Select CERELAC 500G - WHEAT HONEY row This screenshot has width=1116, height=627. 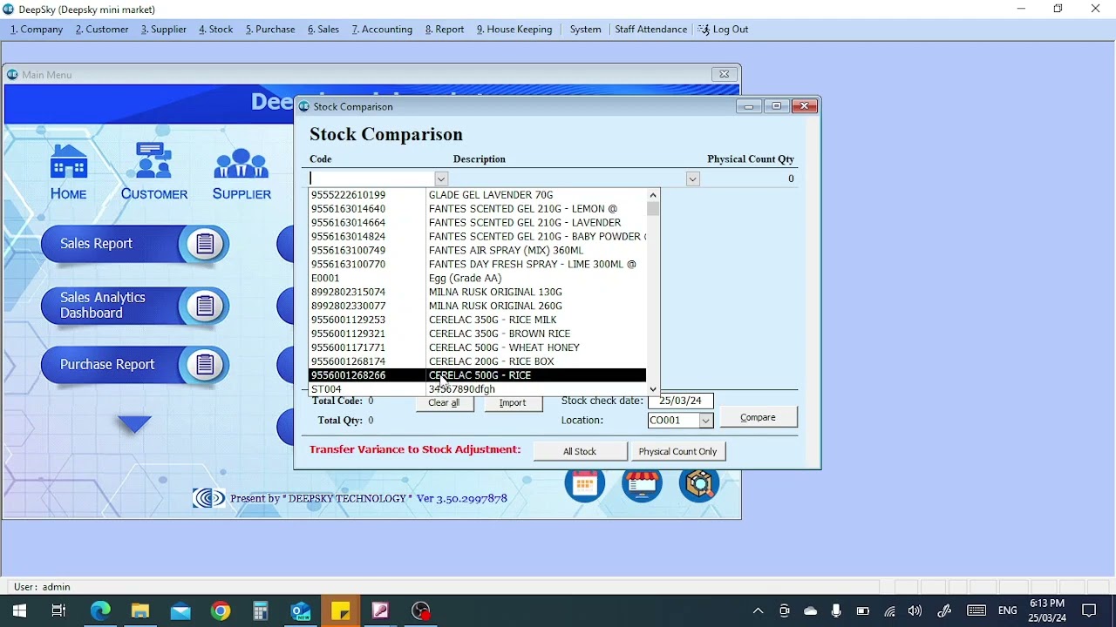(x=478, y=347)
